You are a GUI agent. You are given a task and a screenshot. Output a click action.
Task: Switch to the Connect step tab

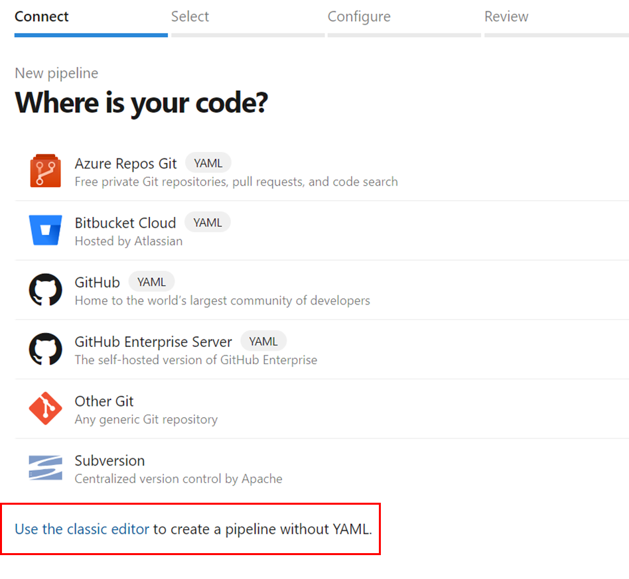point(42,17)
